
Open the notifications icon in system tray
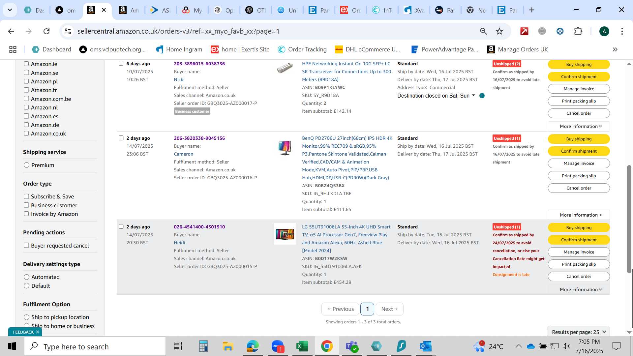tap(616, 346)
